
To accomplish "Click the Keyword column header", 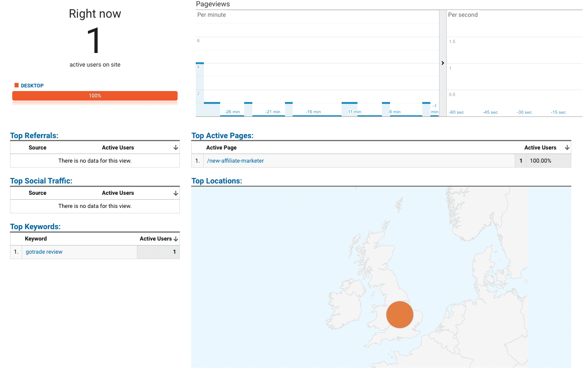I will [36, 239].
